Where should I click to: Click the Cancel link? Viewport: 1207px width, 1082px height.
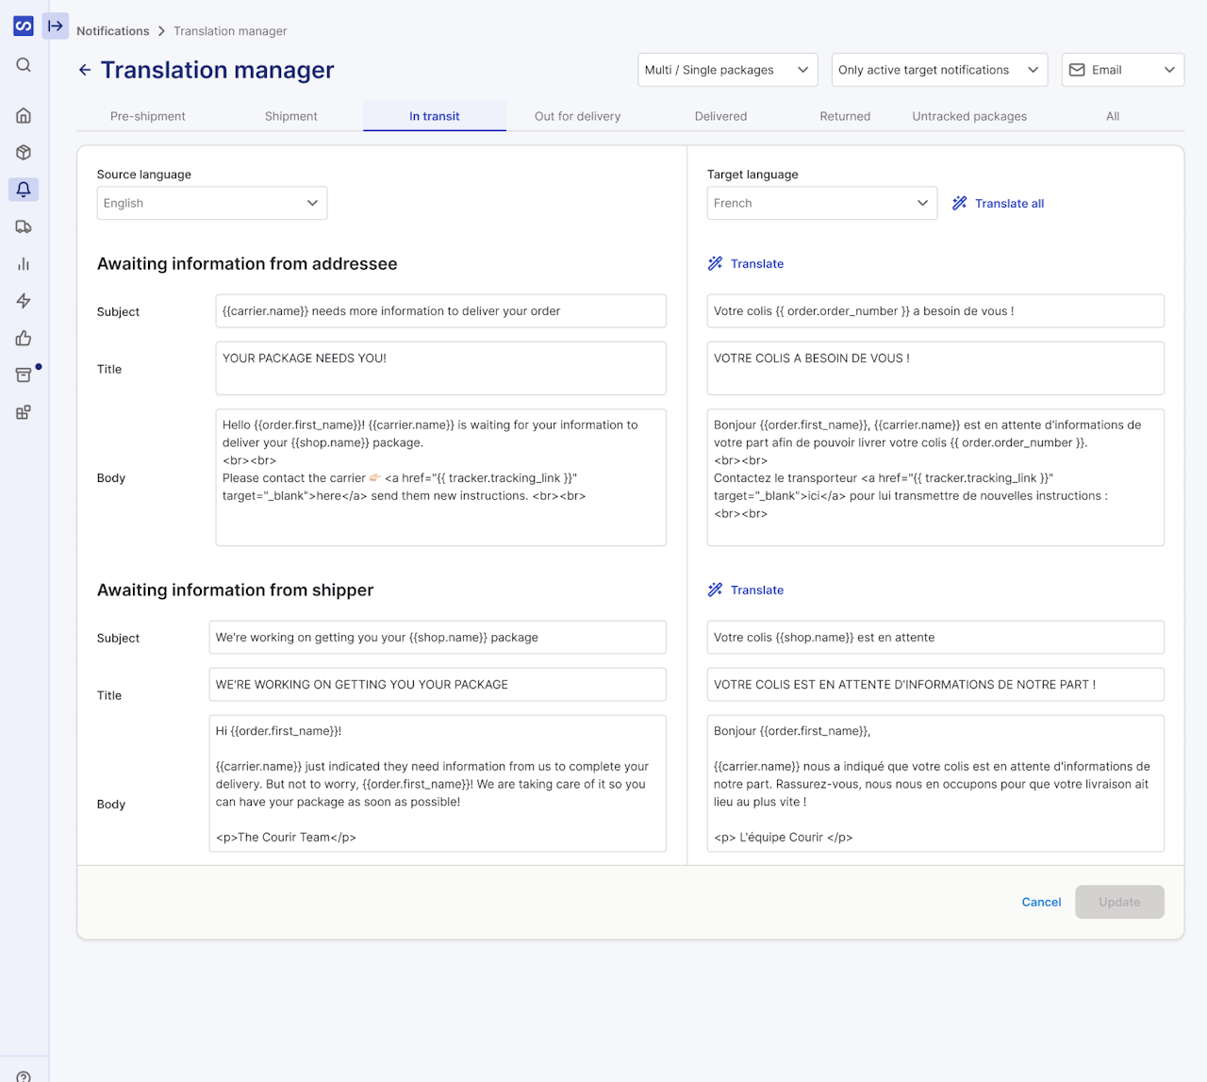pyautogui.click(x=1041, y=902)
